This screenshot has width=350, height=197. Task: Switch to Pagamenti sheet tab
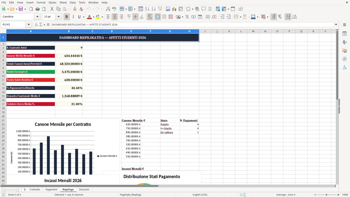(x=51, y=189)
